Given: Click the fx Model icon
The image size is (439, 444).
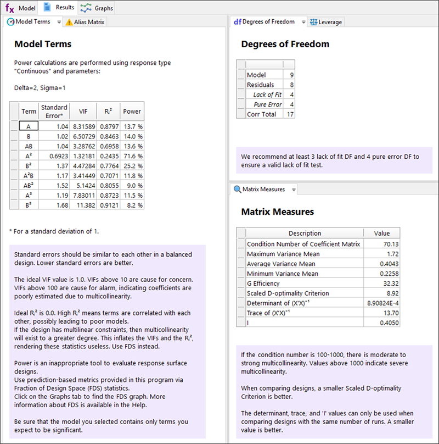Looking at the screenshot, I should [x=10, y=8].
